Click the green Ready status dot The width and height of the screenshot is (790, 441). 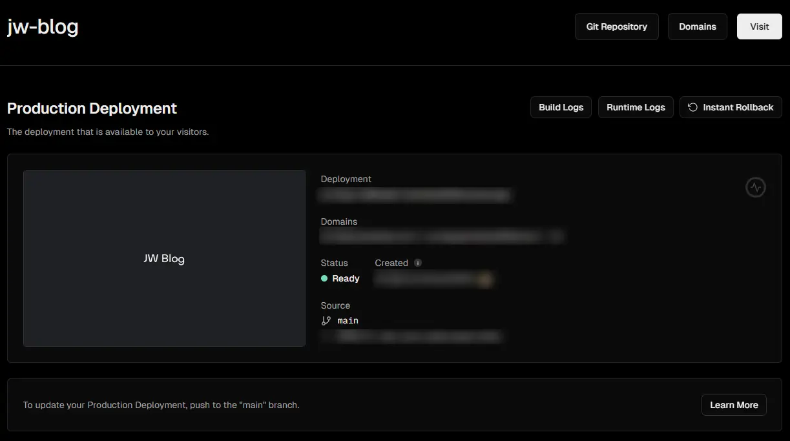tap(324, 278)
